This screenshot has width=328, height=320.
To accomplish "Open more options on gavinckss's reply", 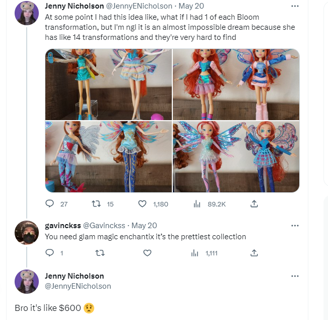I will tap(295, 226).
